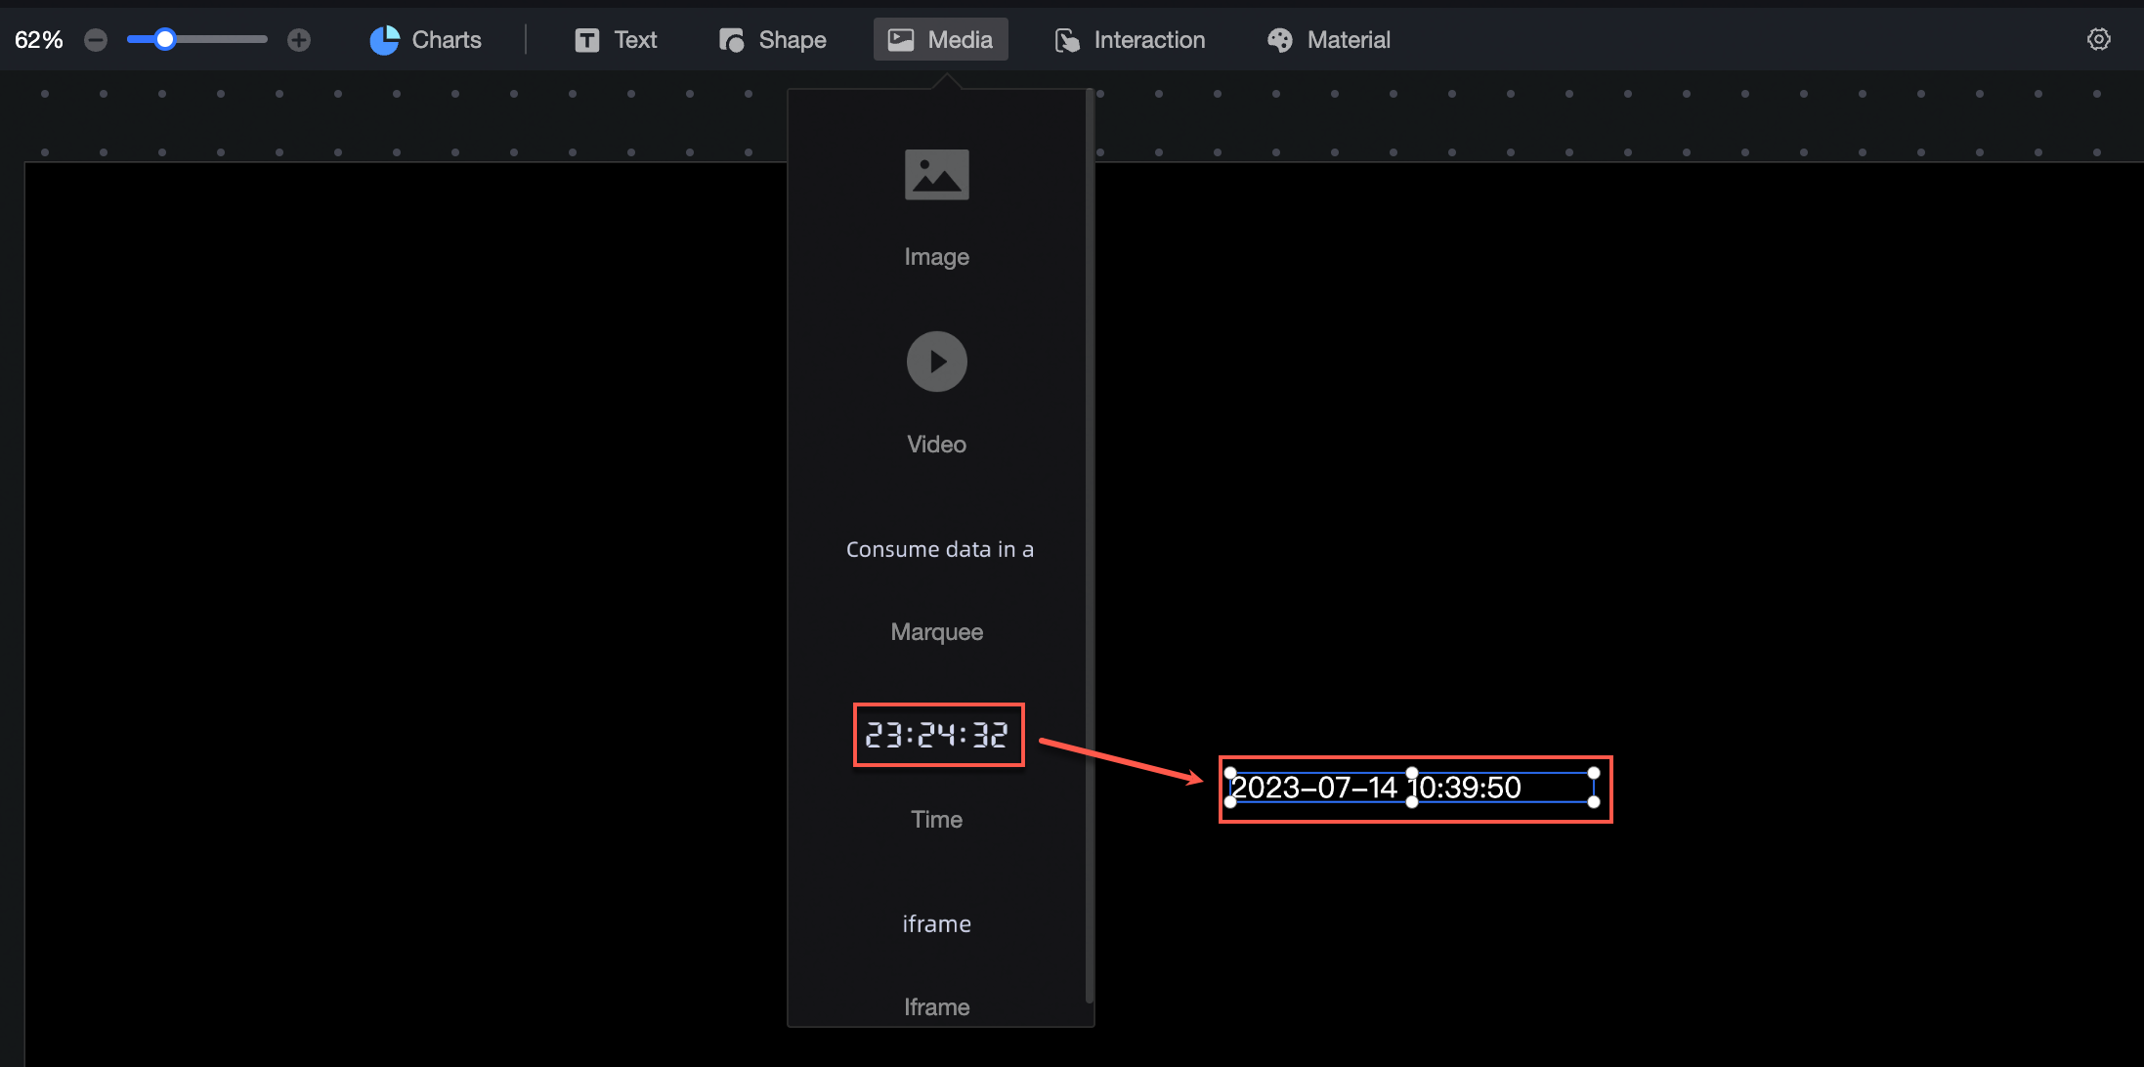Screen dimensions: 2144x1067
Task: Open the Text component menu
Action: [x=617, y=40]
